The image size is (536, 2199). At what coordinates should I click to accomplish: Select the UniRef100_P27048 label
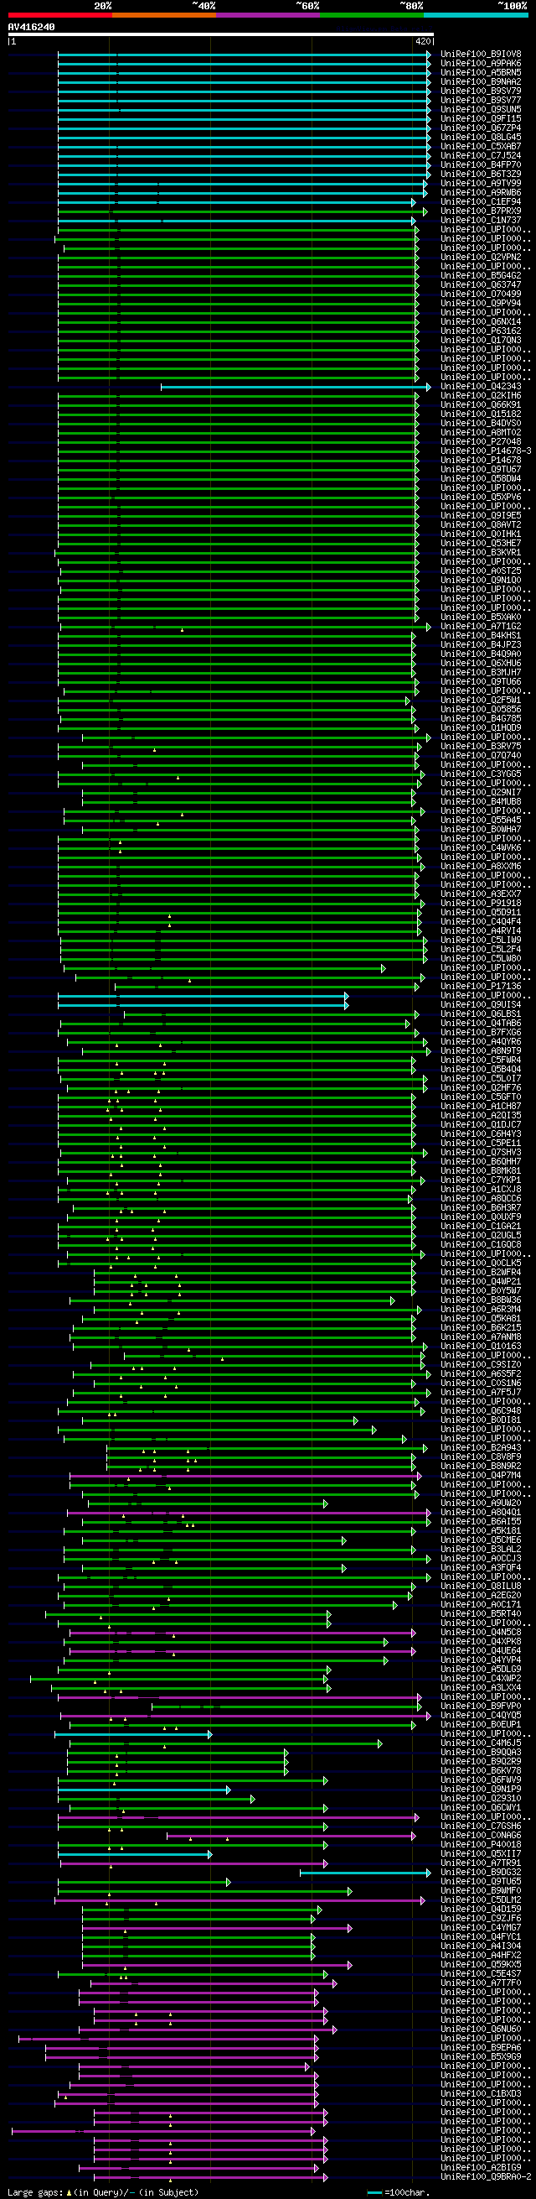click(x=481, y=442)
